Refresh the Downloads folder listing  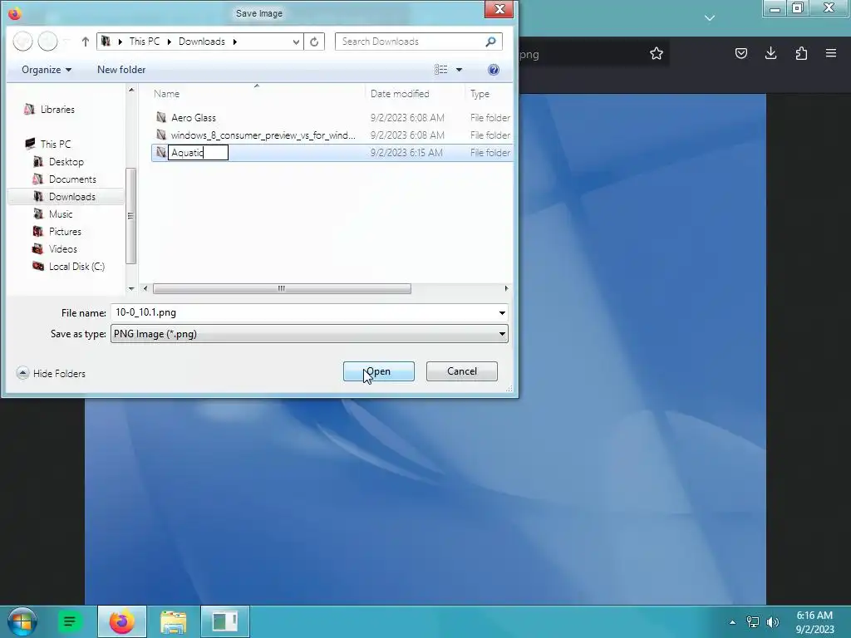pos(314,42)
